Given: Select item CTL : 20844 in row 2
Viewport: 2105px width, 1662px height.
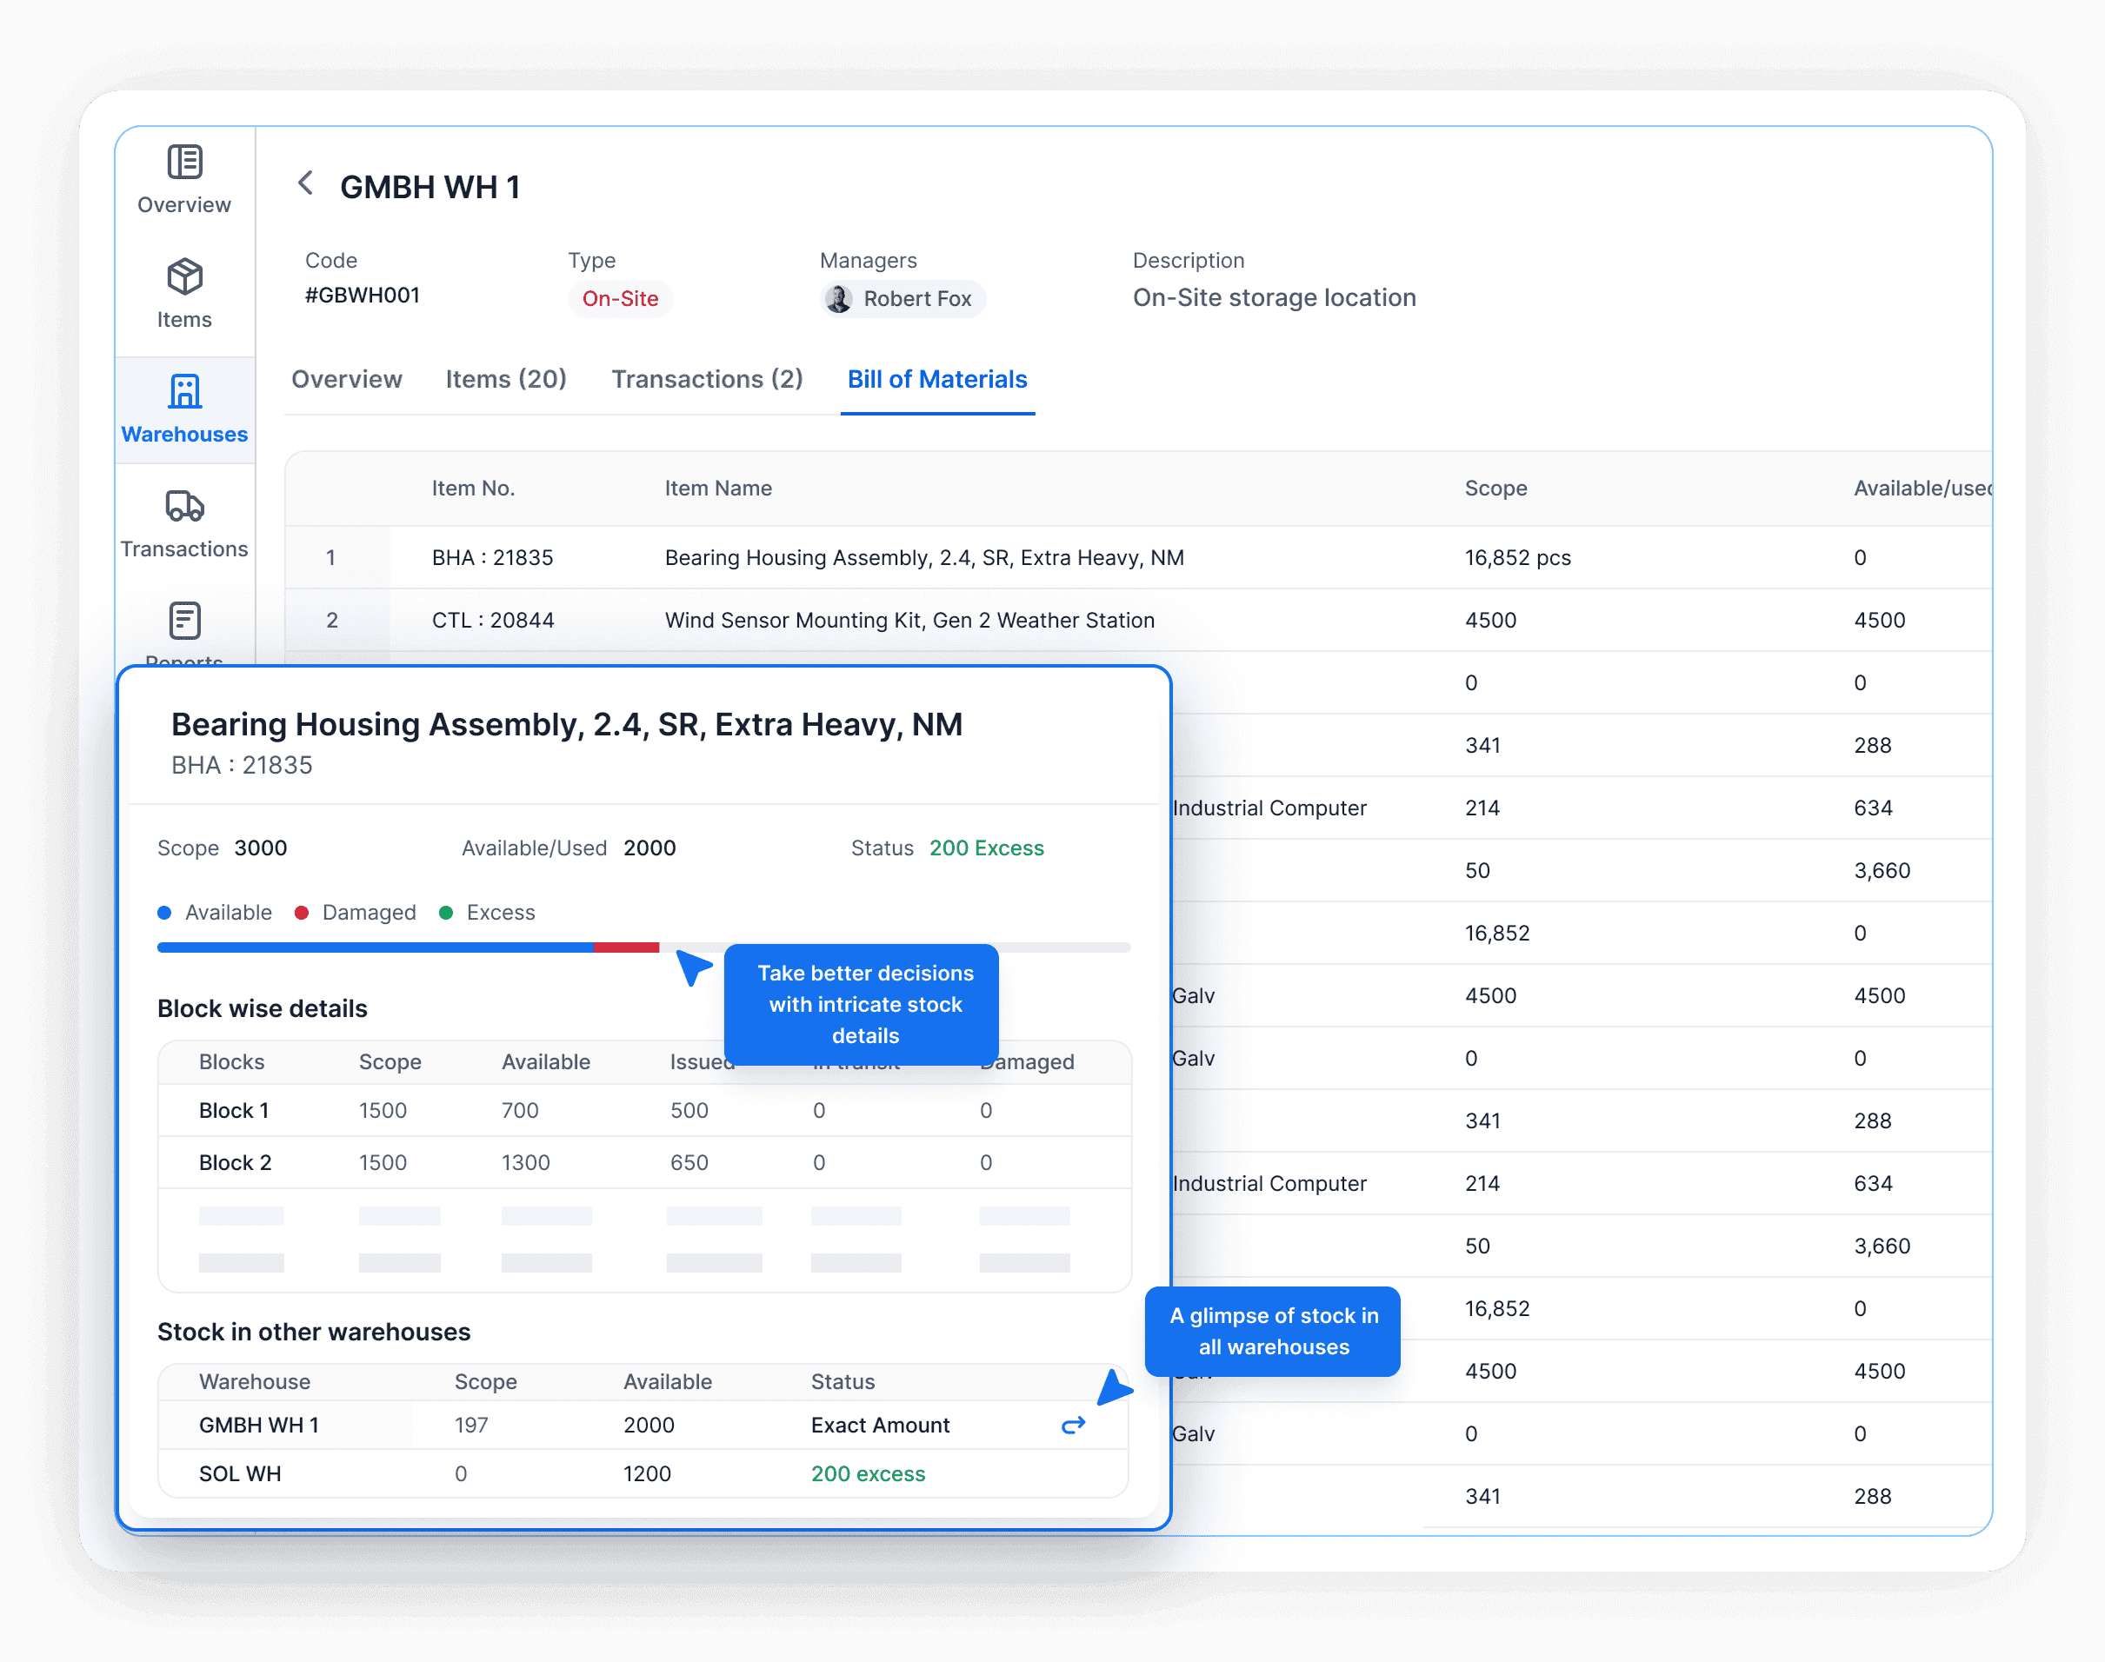Looking at the screenshot, I should pyautogui.click(x=493, y=620).
